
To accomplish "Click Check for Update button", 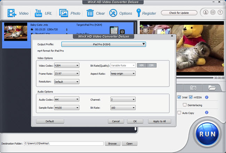I will click(179, 13).
